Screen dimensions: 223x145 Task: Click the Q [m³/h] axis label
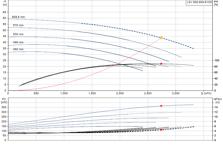pyautogui.click(x=206, y=93)
